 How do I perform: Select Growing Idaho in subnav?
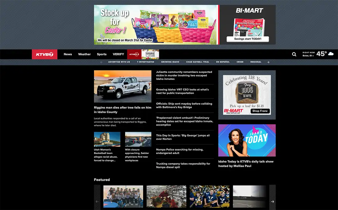tap(170, 62)
